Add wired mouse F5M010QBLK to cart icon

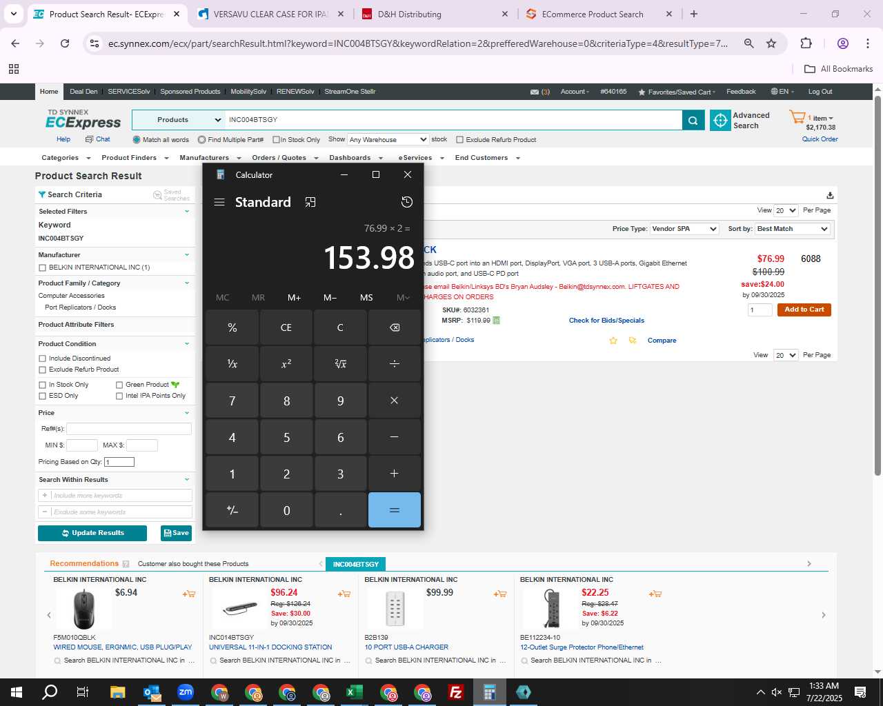pos(188,594)
